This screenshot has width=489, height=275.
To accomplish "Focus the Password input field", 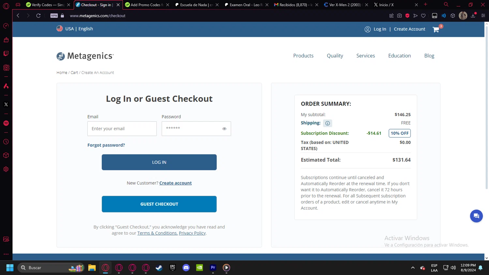I will (x=196, y=129).
